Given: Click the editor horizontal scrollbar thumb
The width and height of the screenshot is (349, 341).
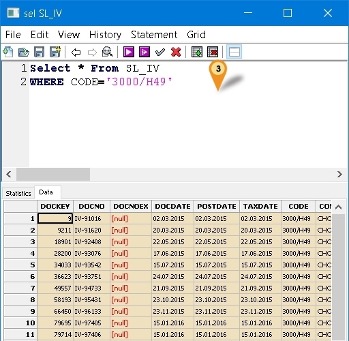Looking at the screenshot, I should 53,175.
